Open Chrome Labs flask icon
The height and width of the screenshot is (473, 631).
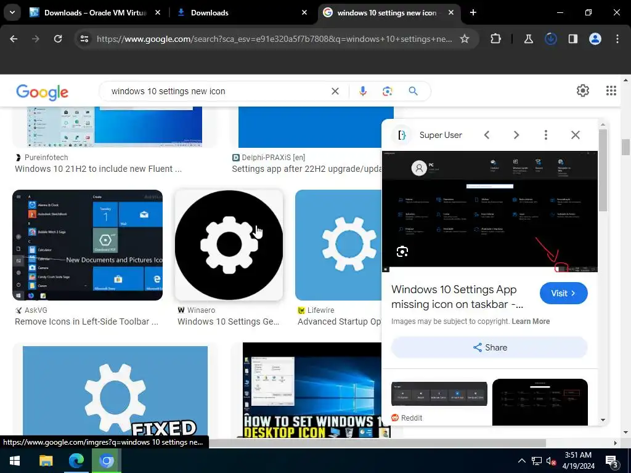coord(528,39)
